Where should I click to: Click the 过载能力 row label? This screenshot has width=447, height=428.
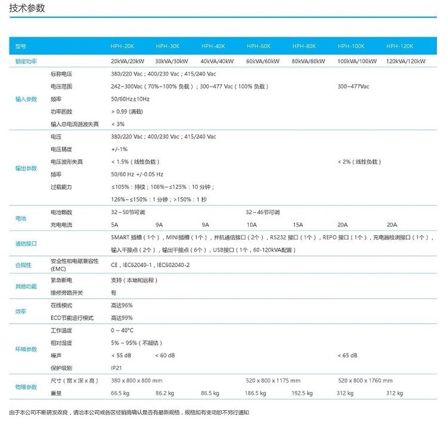click(x=61, y=187)
